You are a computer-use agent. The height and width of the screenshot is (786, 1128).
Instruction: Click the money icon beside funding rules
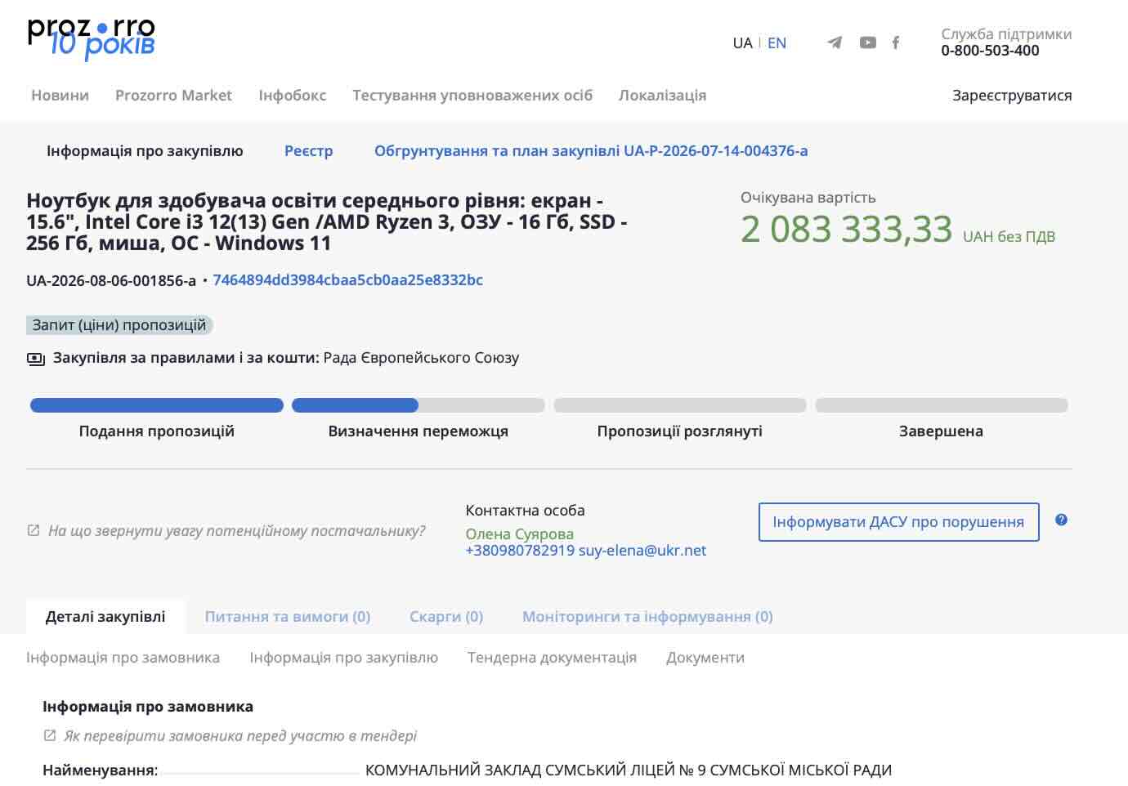[x=36, y=359]
